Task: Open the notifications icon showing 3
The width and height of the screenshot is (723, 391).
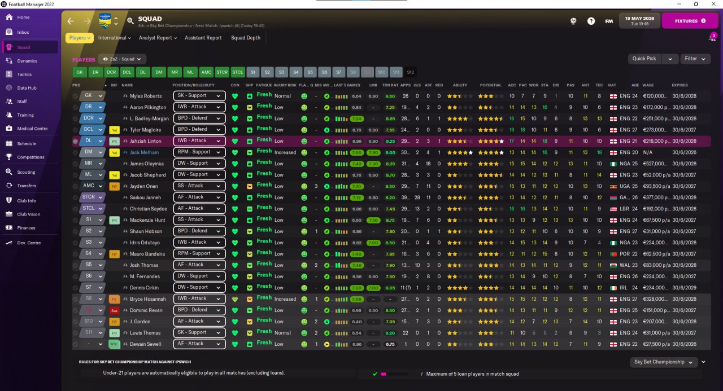Action: (x=712, y=37)
